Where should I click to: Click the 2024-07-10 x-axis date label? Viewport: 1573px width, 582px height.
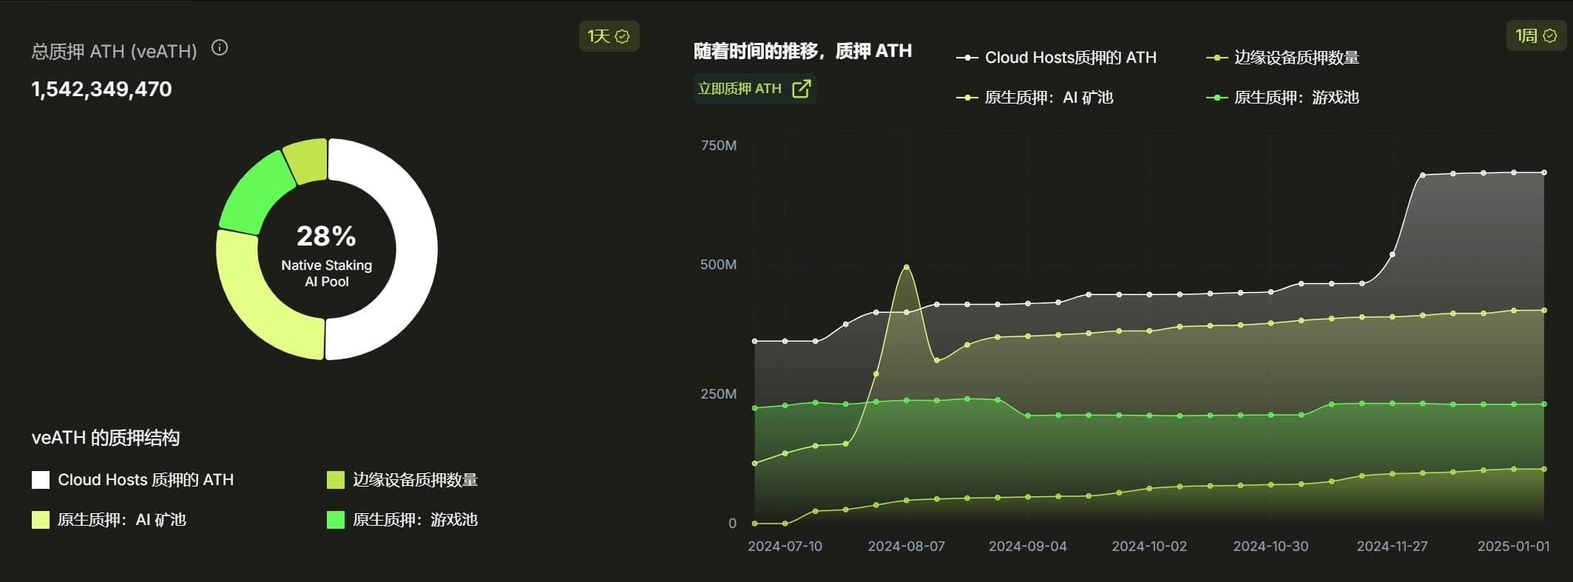click(785, 547)
